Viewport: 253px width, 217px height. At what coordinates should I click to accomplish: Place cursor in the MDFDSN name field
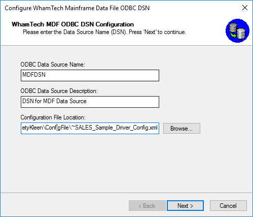[x=90, y=75]
